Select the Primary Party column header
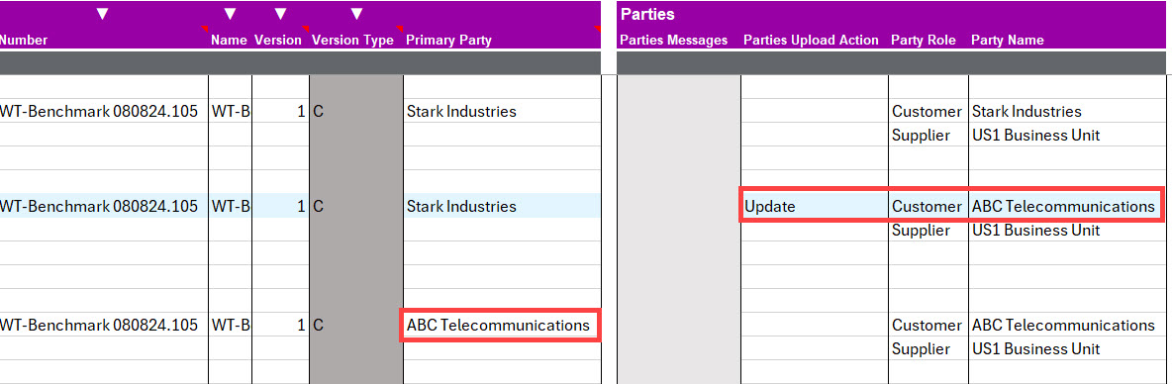This screenshot has width=1172, height=384. [448, 41]
